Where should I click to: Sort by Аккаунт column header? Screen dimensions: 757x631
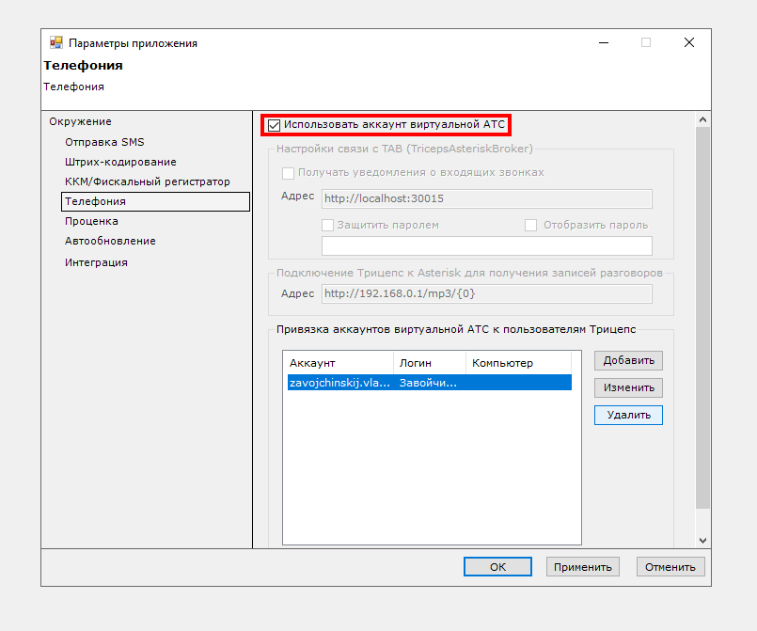pyautogui.click(x=338, y=363)
